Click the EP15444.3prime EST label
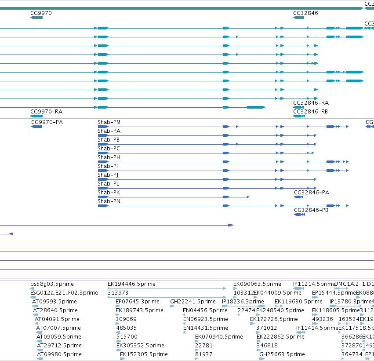The width and height of the screenshot is (374, 361). [x=334, y=293]
